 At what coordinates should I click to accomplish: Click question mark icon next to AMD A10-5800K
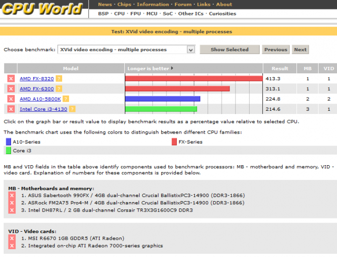point(66,99)
